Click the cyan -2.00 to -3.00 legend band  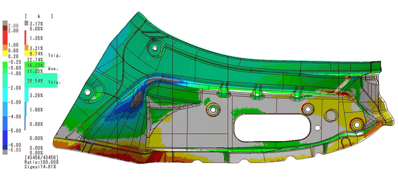click(5, 95)
